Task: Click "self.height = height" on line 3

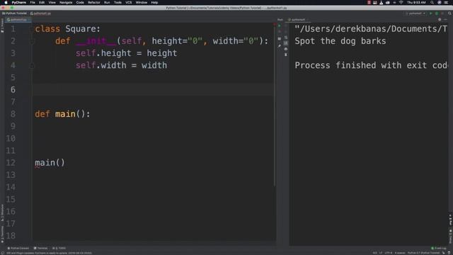Action: pos(126,53)
